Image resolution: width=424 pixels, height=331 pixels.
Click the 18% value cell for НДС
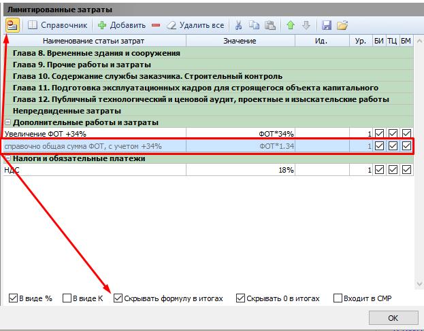[240, 170]
